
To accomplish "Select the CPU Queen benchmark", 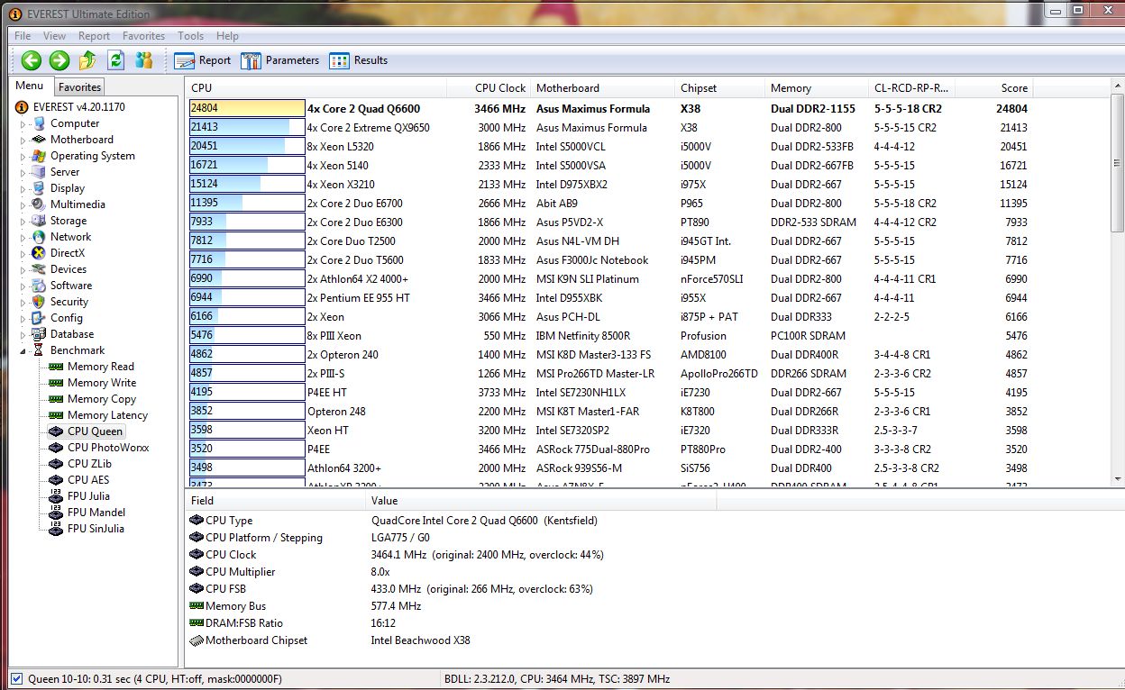I will 94,431.
